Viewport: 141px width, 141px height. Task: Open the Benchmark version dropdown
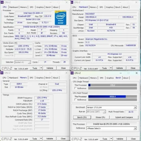(135, 107)
